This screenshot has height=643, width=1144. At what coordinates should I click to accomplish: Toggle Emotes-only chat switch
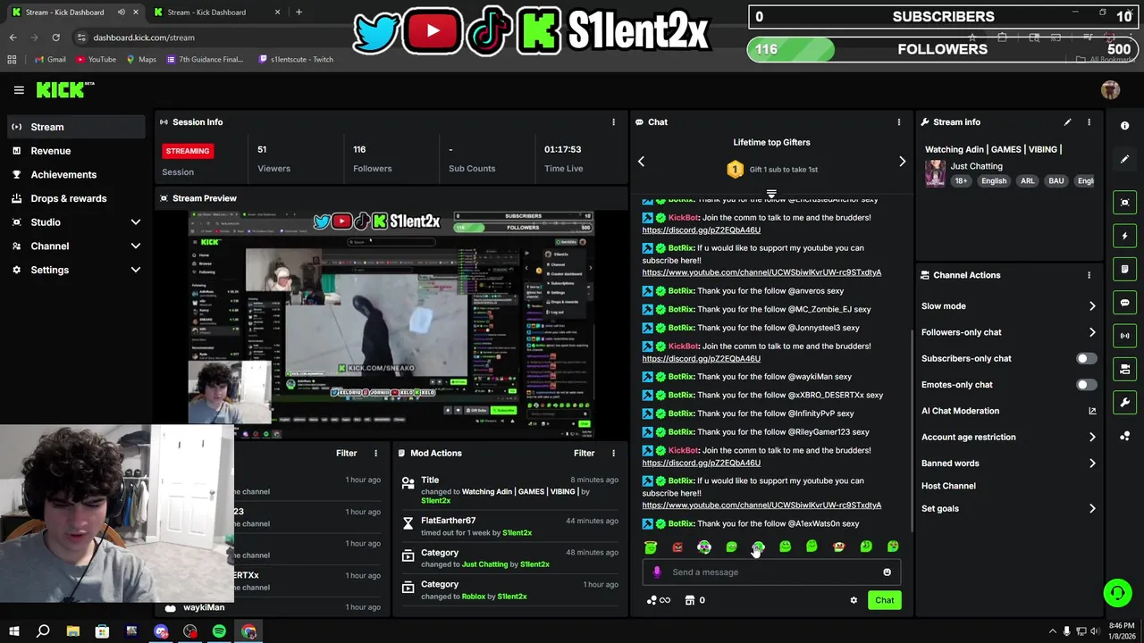pos(1086,385)
